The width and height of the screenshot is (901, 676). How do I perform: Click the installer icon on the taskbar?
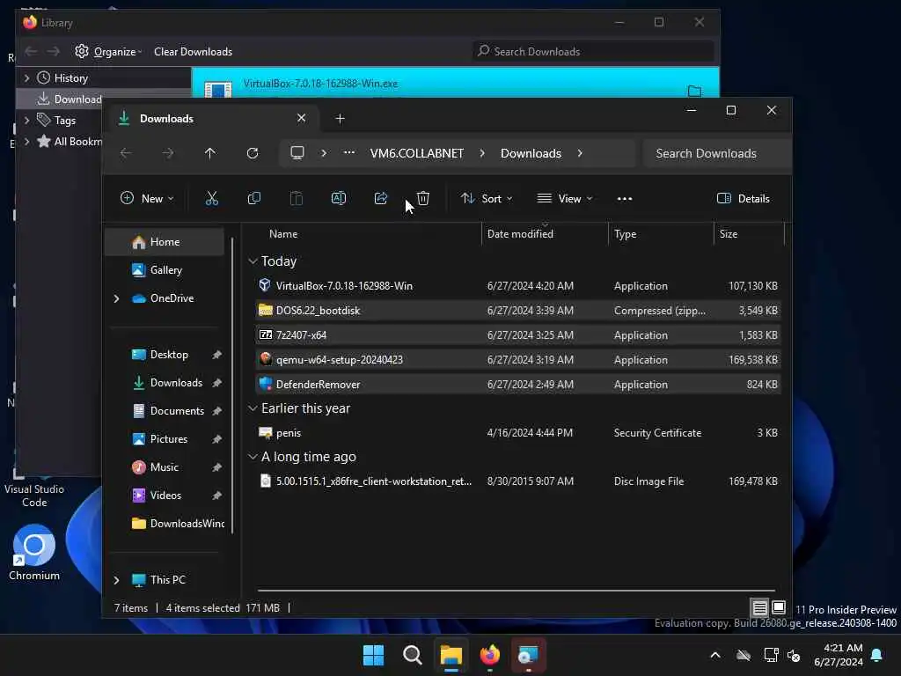click(528, 655)
